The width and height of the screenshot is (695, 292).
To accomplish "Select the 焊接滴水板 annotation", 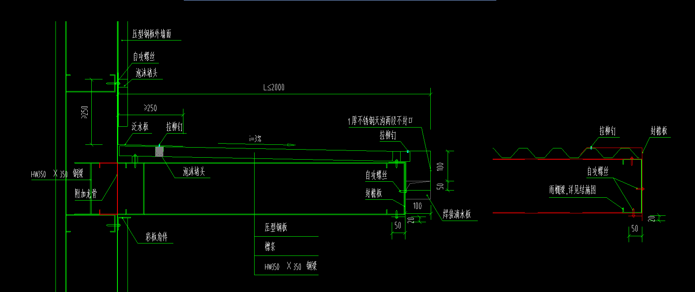I will coord(457,214).
